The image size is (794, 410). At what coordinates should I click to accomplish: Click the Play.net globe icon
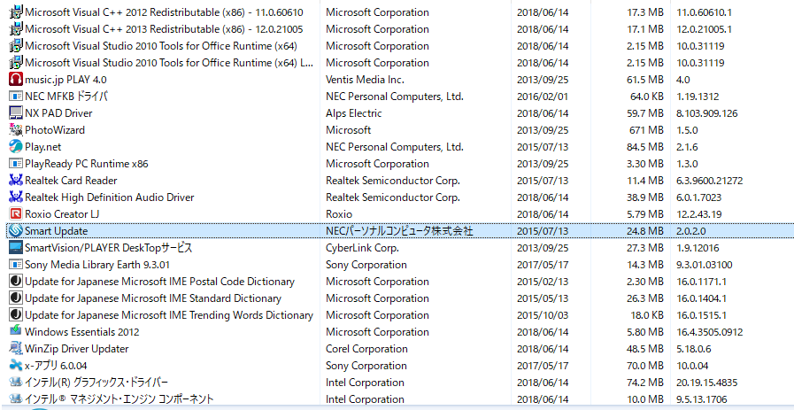(x=16, y=147)
